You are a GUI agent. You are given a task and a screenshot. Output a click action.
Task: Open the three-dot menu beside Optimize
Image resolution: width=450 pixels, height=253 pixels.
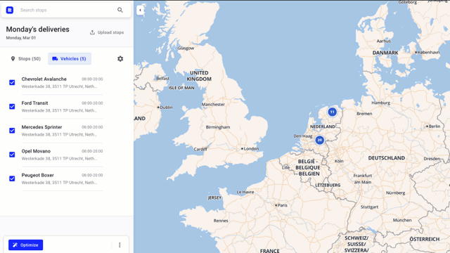tap(120, 245)
